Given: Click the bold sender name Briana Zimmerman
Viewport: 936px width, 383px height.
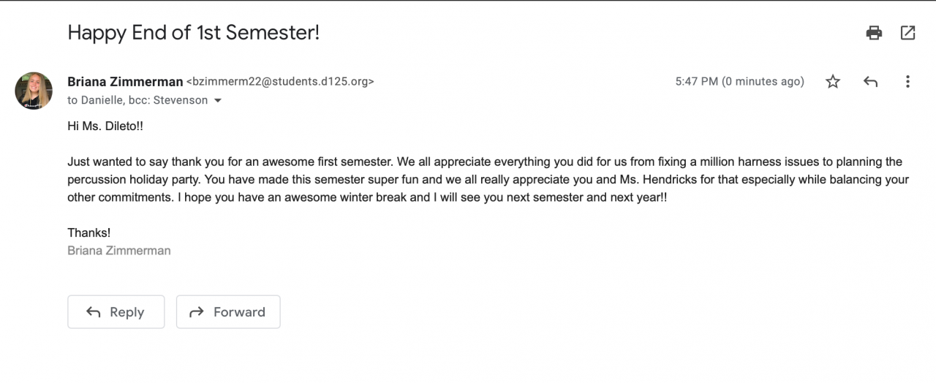Looking at the screenshot, I should [125, 82].
